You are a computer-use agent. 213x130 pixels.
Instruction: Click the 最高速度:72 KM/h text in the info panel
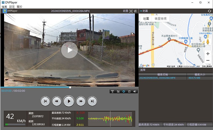(61, 113)
